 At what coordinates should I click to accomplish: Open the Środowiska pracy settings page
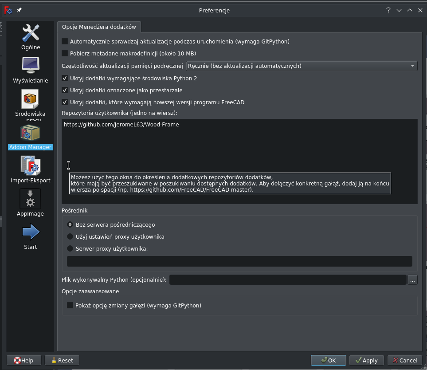coord(30,103)
